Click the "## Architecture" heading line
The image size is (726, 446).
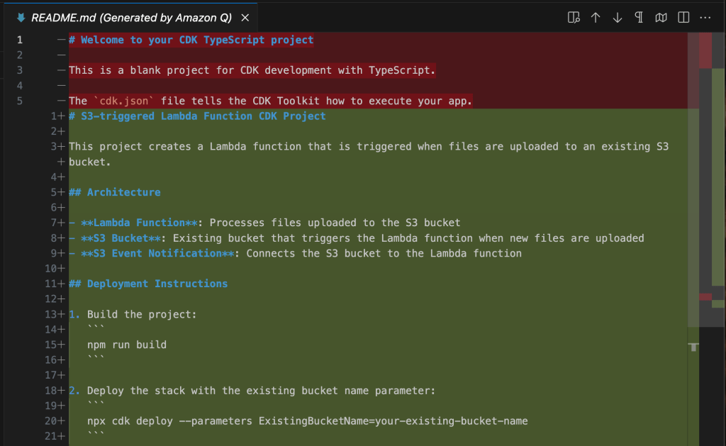pyautogui.click(x=115, y=192)
